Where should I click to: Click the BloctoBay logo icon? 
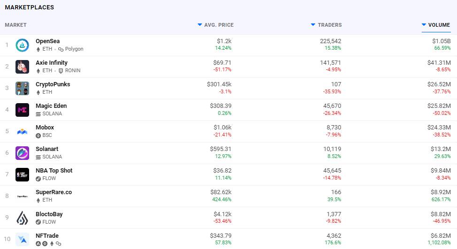coord(22,218)
